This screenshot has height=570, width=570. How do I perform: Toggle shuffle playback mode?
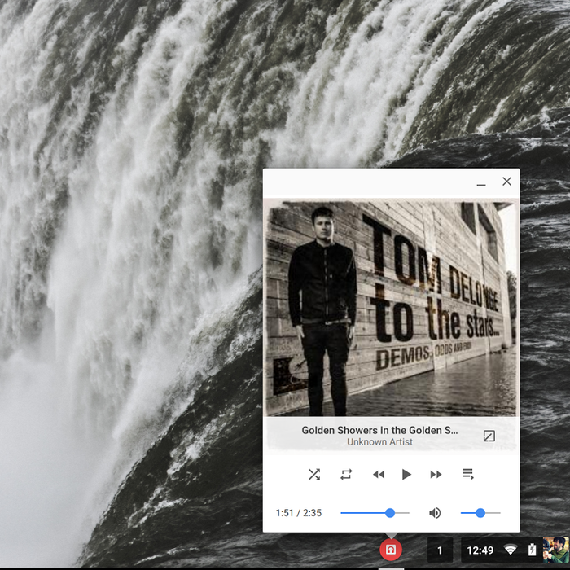(314, 474)
